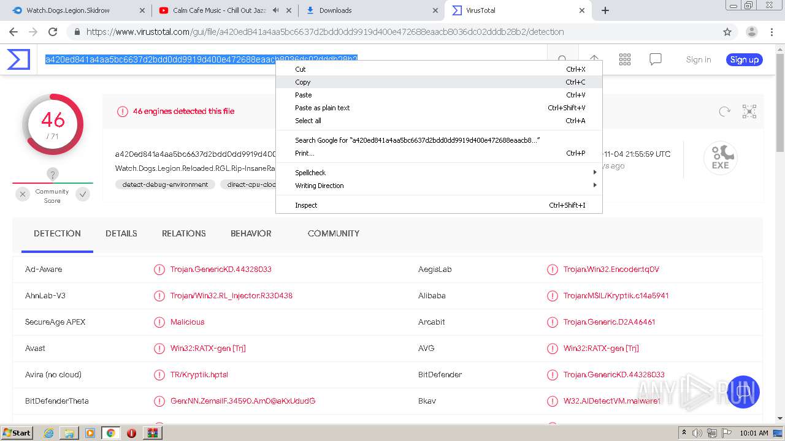Screen dimensions: 785x441
Task: Click the 46/71 detection score gauge
Action: pyautogui.click(x=53, y=124)
